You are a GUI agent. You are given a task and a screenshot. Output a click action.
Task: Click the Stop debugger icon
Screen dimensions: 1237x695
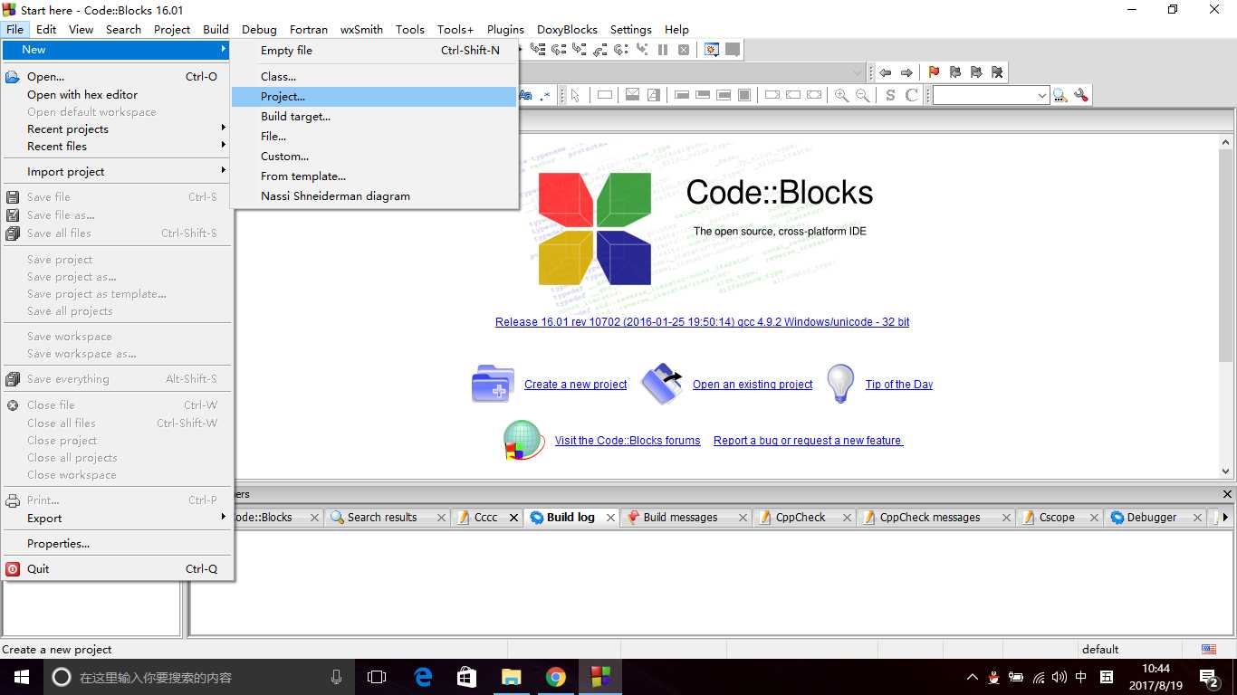click(684, 50)
